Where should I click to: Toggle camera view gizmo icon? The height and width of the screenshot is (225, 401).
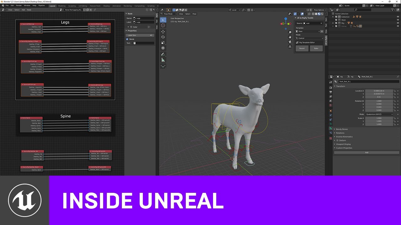pyautogui.click(x=290, y=42)
